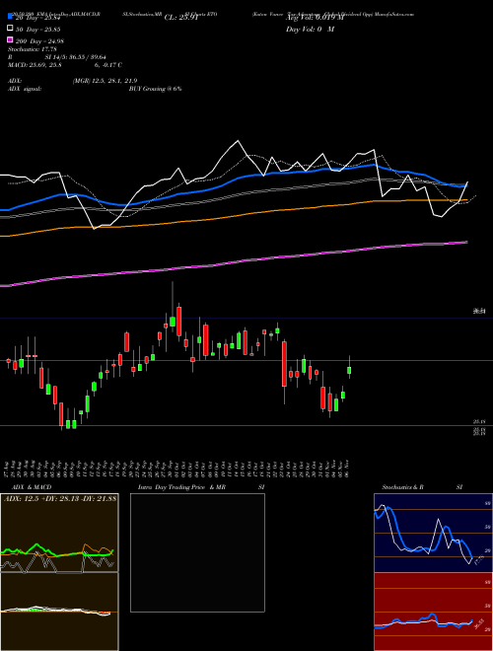
Task: Click the '(MGR) 12.5, 28.1, 21.9' ADX values
Action: (x=105, y=81)
